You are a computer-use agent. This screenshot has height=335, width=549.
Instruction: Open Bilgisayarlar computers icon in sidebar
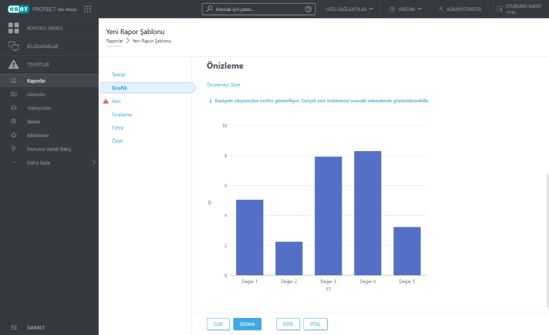point(13,46)
